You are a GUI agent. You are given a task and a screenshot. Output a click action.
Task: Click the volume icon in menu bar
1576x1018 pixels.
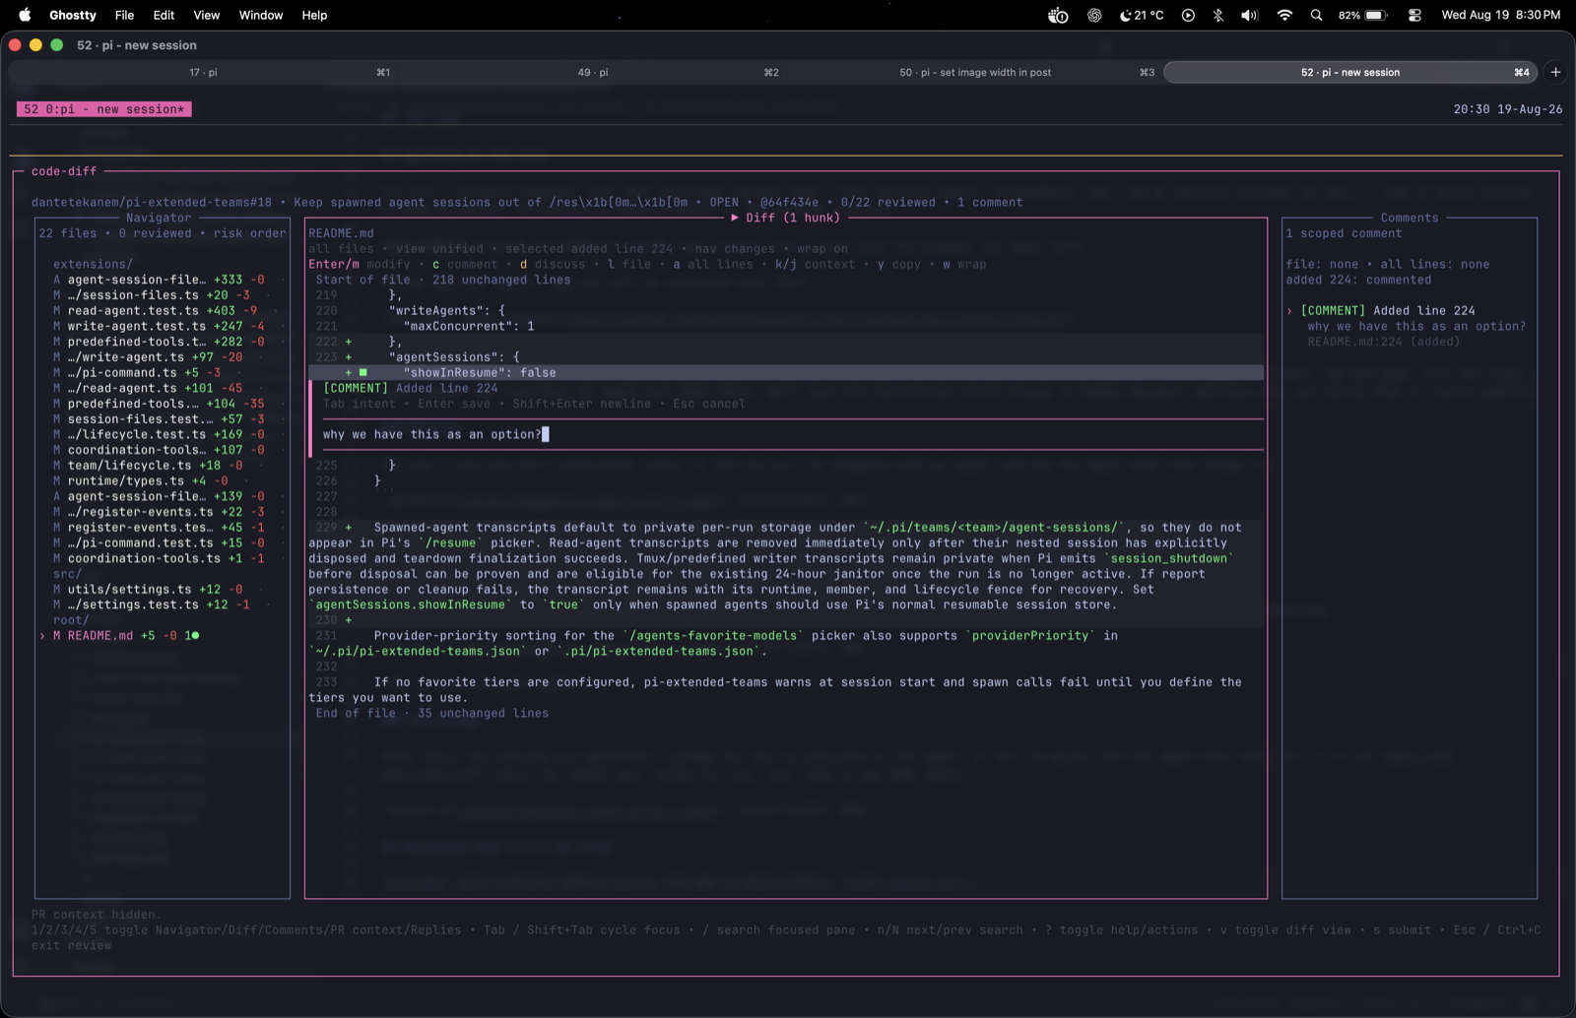(1249, 15)
